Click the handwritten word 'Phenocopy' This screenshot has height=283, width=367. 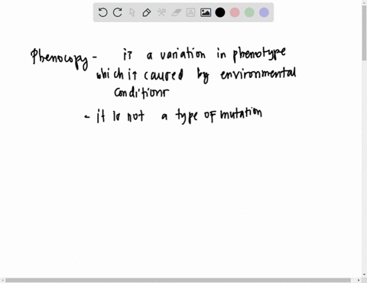(x=60, y=59)
